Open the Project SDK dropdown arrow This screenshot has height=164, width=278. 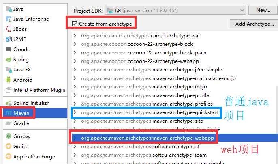coord(242,10)
